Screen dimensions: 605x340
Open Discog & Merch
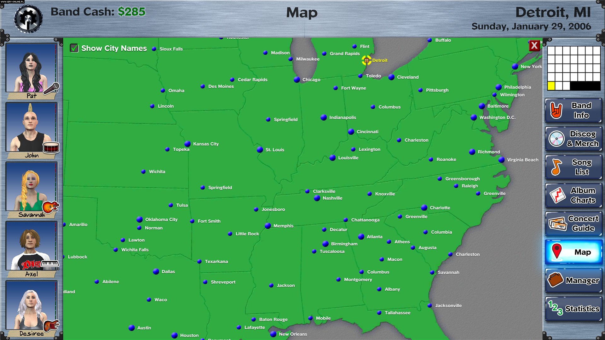point(573,139)
